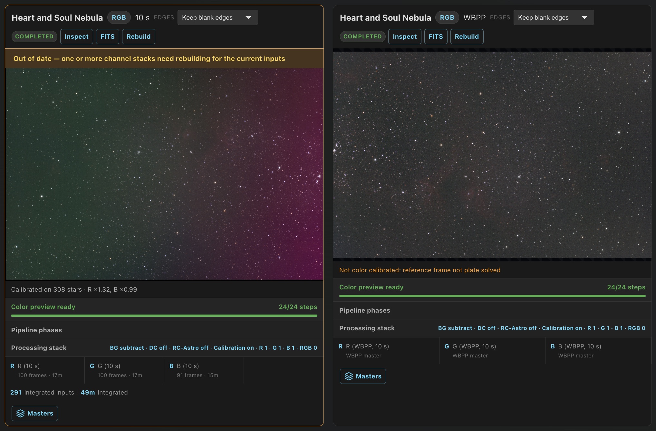Click '24/24 steps' in WBPP card
This screenshot has width=656, height=431.
pos(626,287)
